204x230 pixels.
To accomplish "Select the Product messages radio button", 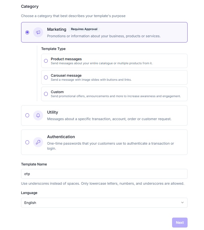I will [46, 61].
